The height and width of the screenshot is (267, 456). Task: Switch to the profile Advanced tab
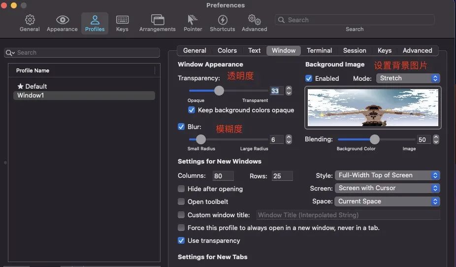point(417,51)
